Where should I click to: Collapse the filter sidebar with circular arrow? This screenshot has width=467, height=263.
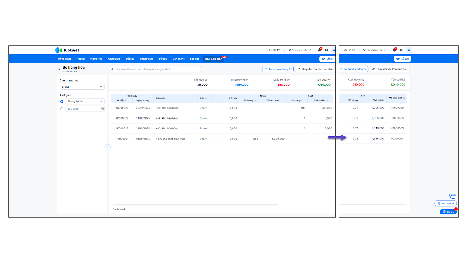coord(108,147)
